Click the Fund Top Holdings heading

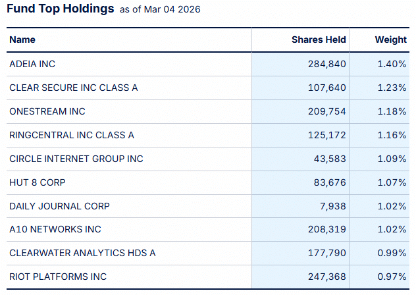coord(60,9)
